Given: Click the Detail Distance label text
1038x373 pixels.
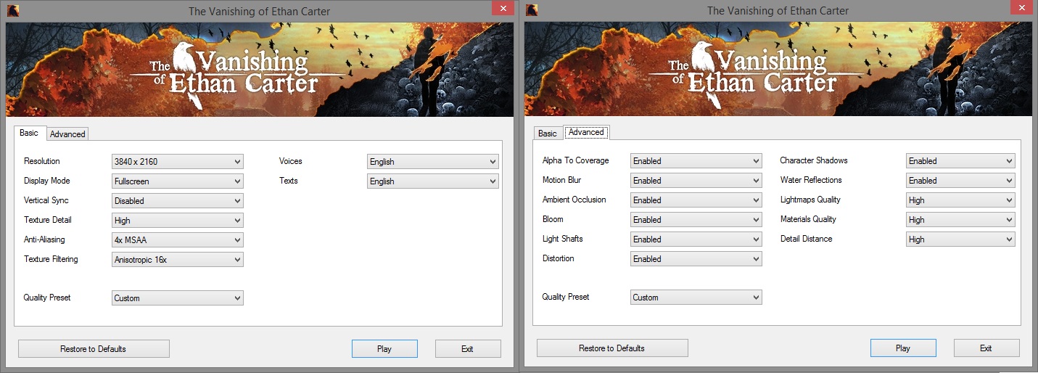Looking at the screenshot, I should click(x=807, y=239).
